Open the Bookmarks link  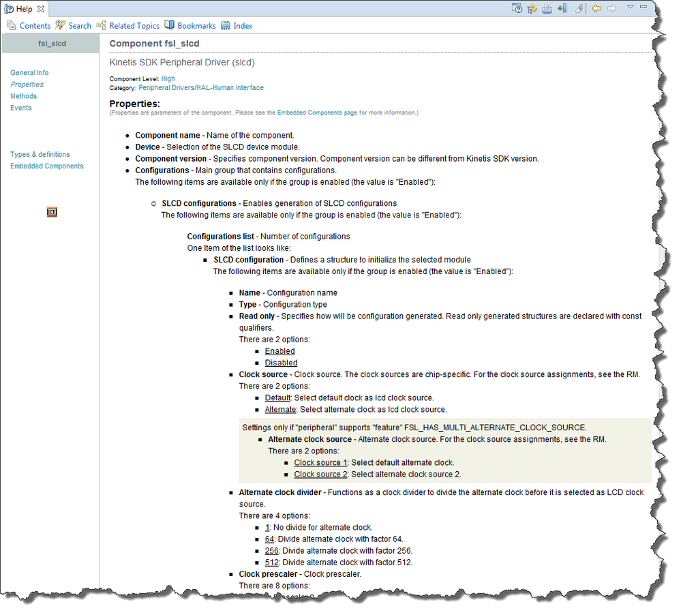[x=196, y=26]
